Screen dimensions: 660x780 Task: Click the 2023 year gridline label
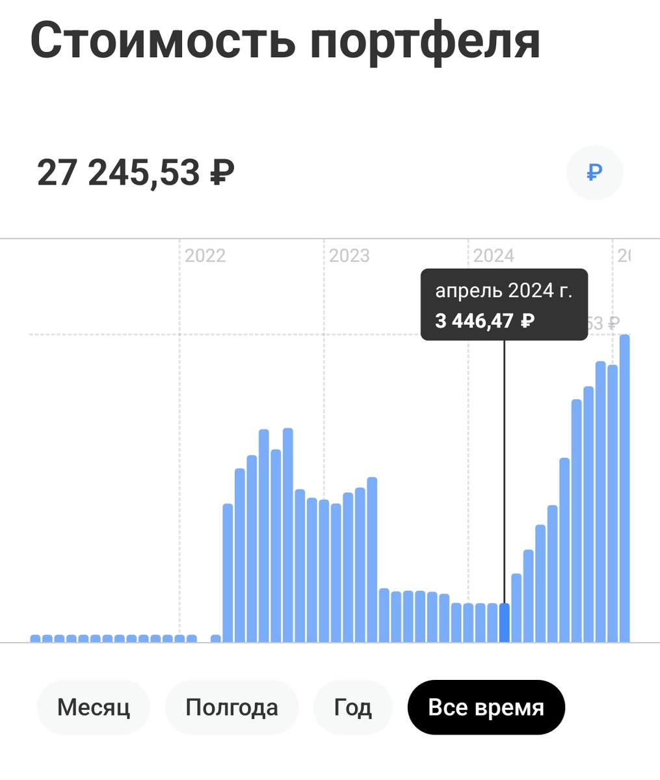coord(350,255)
